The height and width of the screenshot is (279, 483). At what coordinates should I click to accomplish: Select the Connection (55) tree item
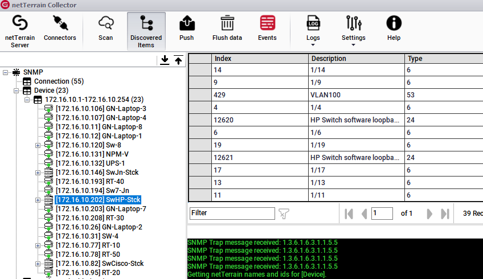point(59,81)
